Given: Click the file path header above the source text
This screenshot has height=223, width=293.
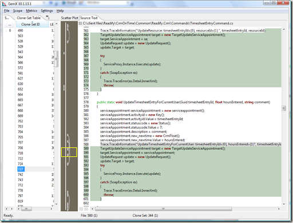Looking at the screenshot, I should coord(156,23).
